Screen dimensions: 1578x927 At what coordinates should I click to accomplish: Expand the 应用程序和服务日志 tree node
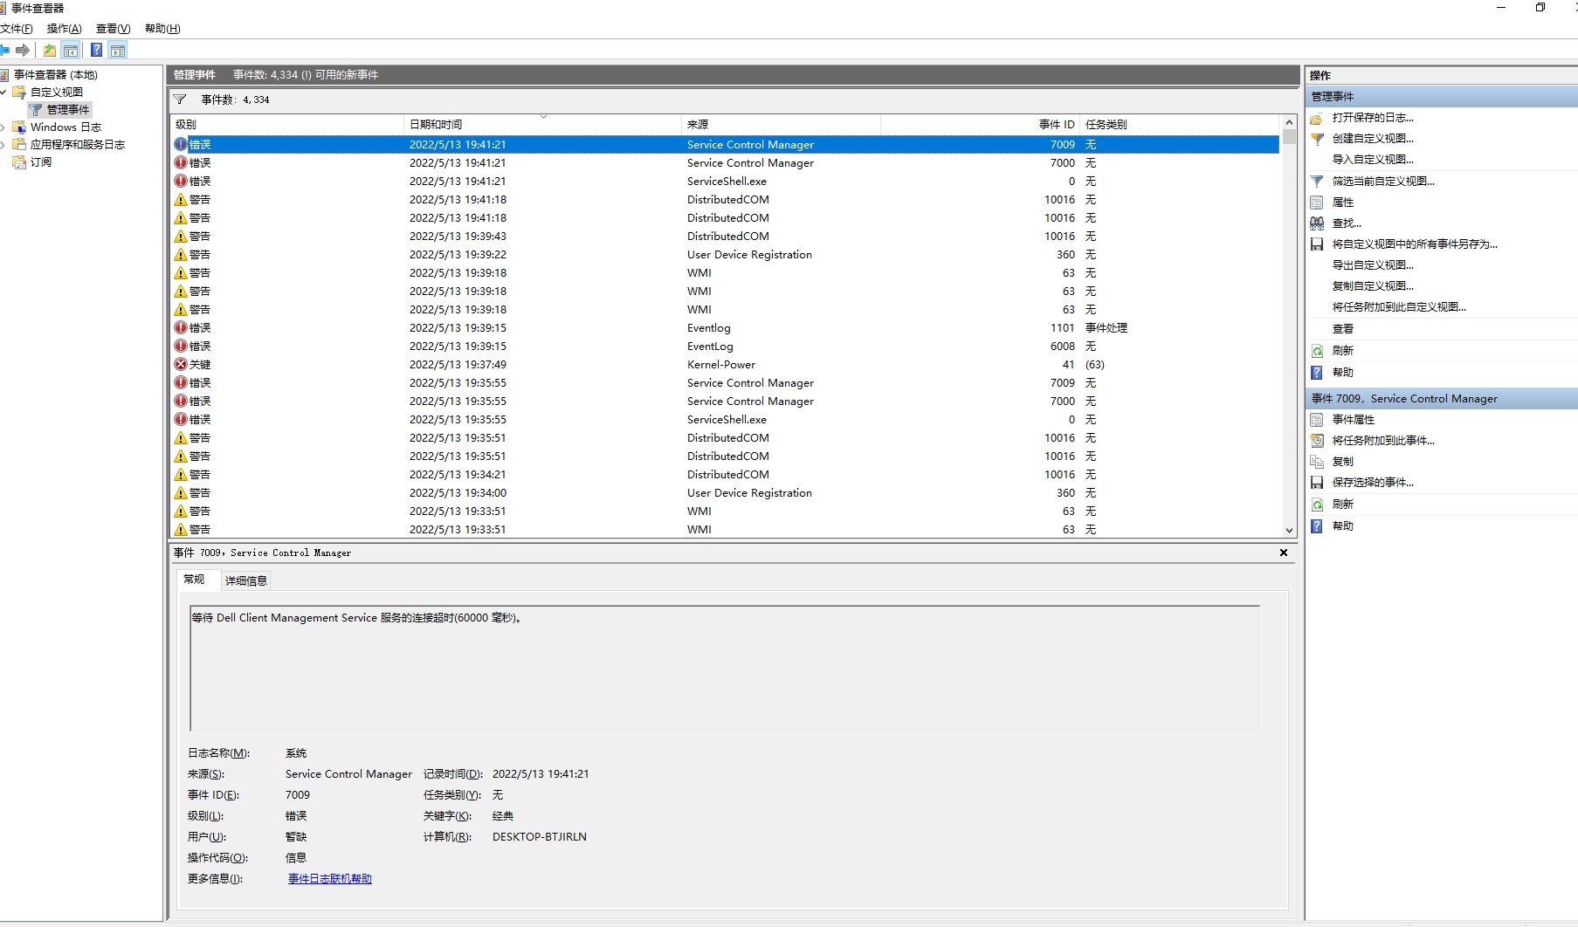pos(3,145)
